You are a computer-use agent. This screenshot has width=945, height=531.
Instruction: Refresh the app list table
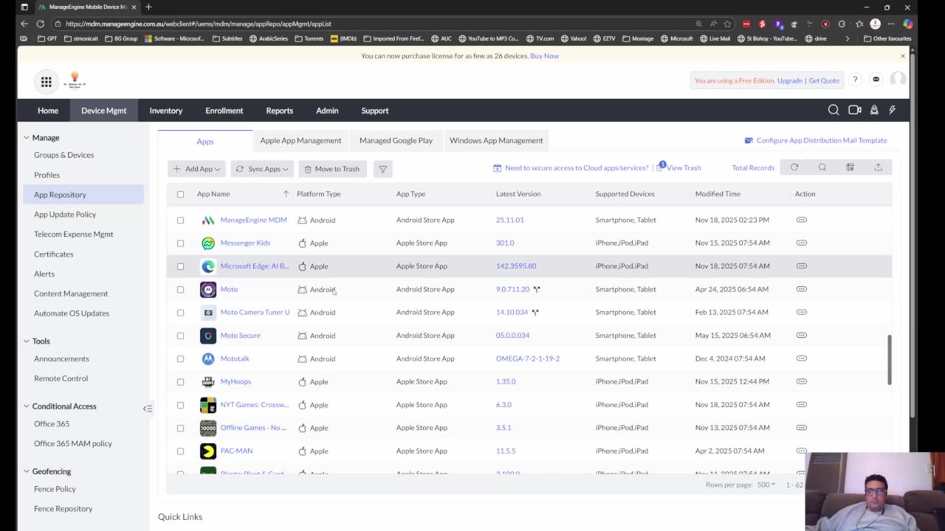pos(794,167)
